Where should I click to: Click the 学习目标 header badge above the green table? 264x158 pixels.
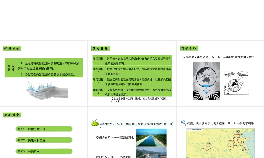(x=101, y=48)
